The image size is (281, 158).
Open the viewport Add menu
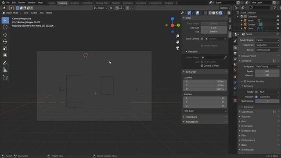[x=41, y=13]
